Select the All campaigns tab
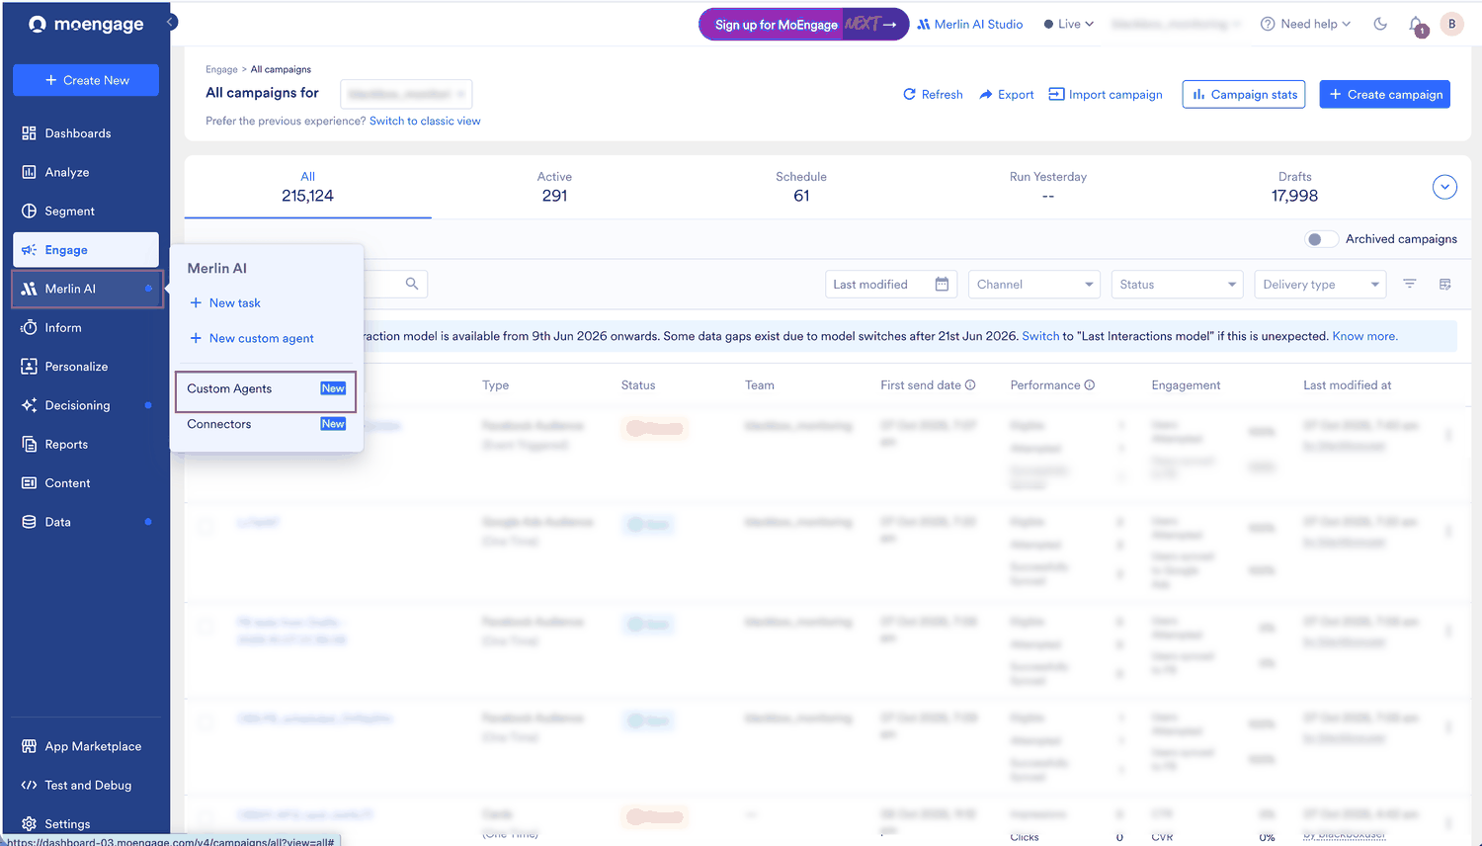 tap(307, 187)
